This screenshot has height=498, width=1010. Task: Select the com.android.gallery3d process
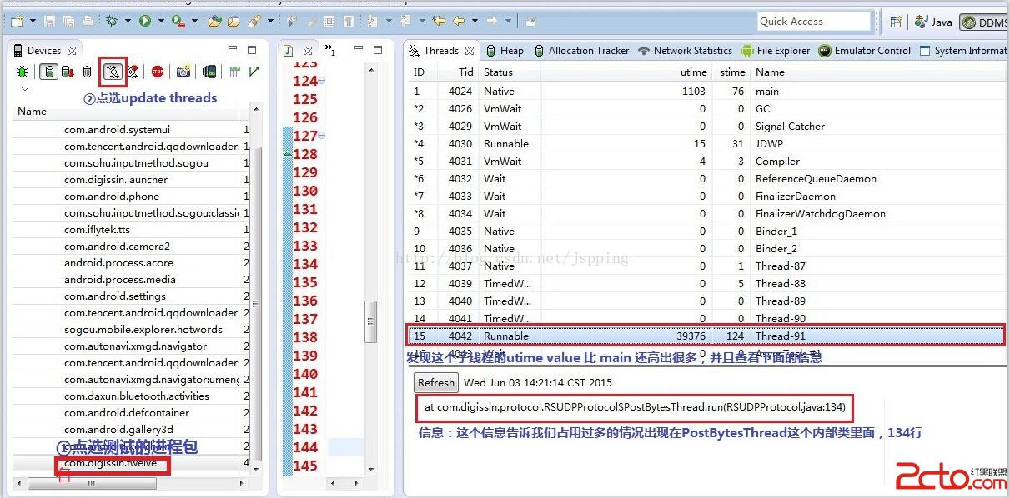[131, 429]
